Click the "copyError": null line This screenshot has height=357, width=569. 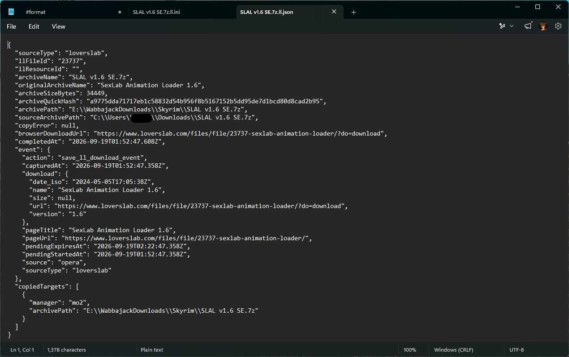click(x=47, y=125)
